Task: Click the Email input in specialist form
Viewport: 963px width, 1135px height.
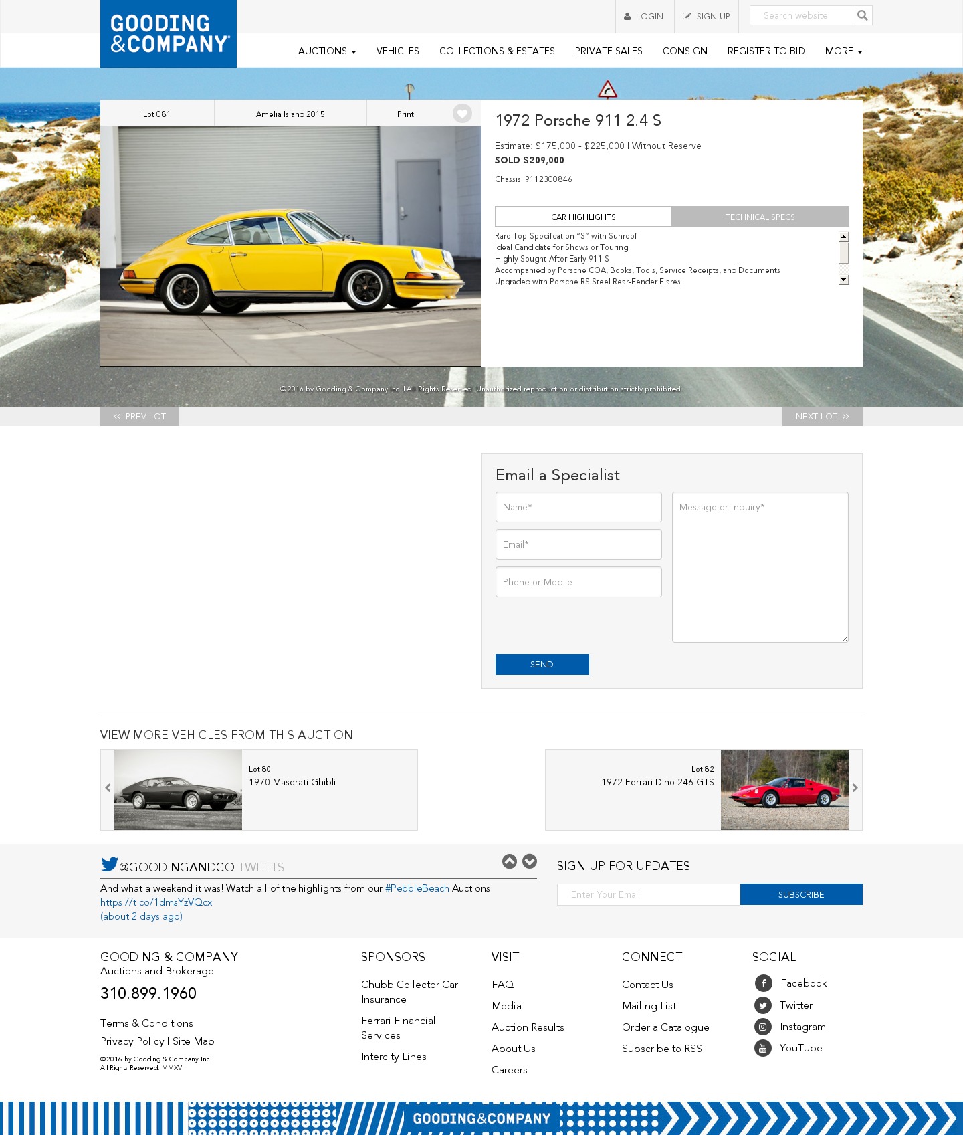Action: [578, 544]
